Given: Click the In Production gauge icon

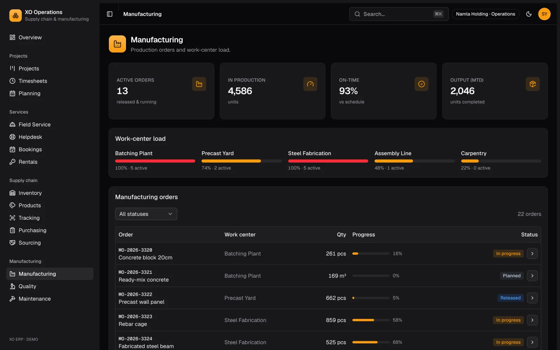Looking at the screenshot, I should coord(310,84).
